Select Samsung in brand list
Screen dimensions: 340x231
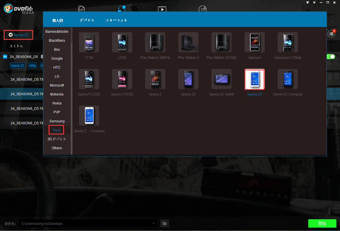tap(57, 121)
